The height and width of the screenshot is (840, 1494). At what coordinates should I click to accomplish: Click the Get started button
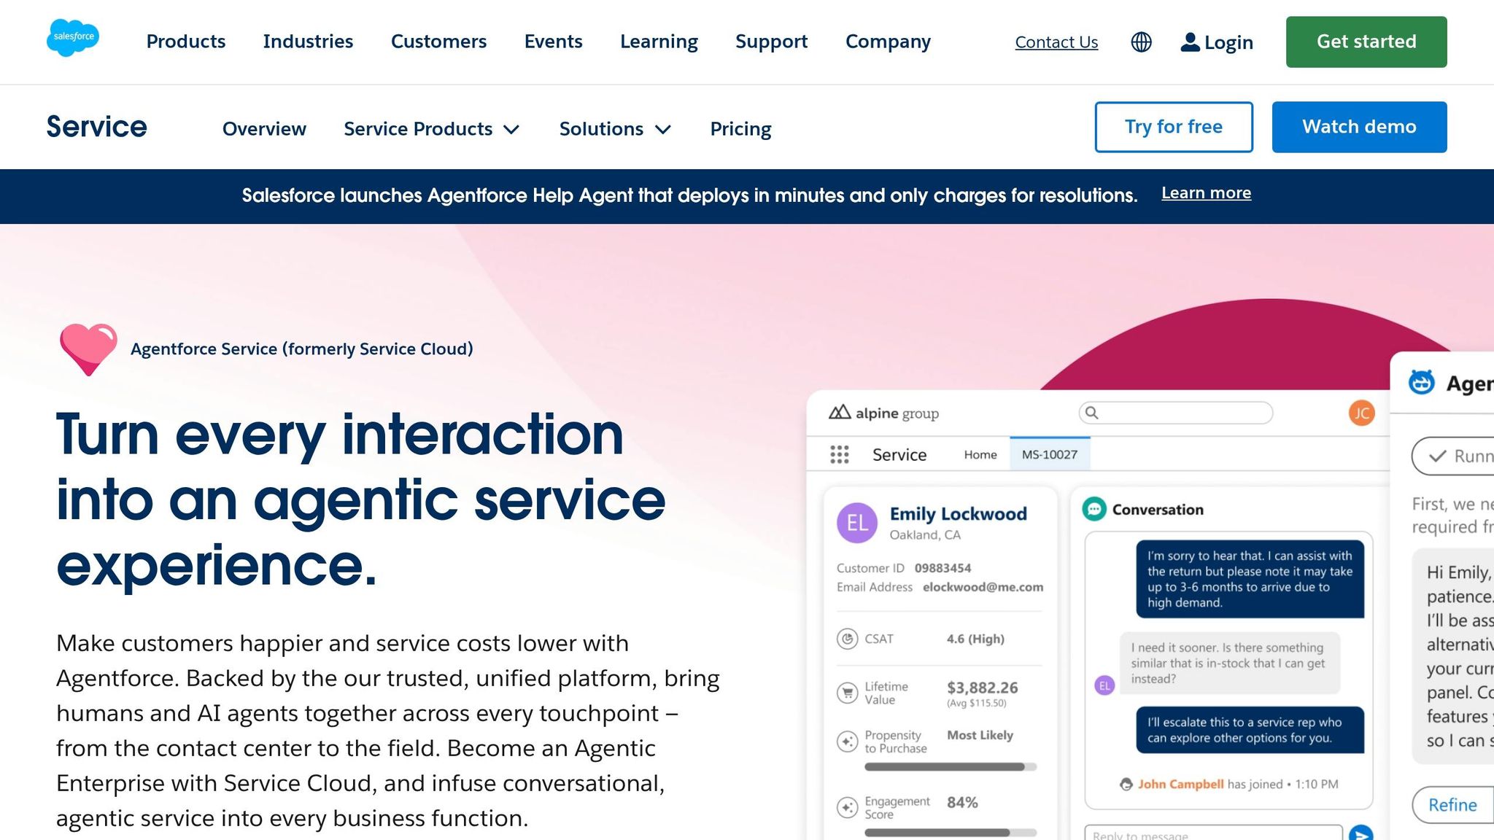click(x=1366, y=42)
